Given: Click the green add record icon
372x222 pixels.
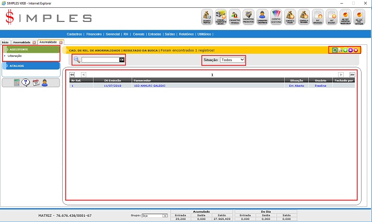Looking at the screenshot, I should point(345,50).
